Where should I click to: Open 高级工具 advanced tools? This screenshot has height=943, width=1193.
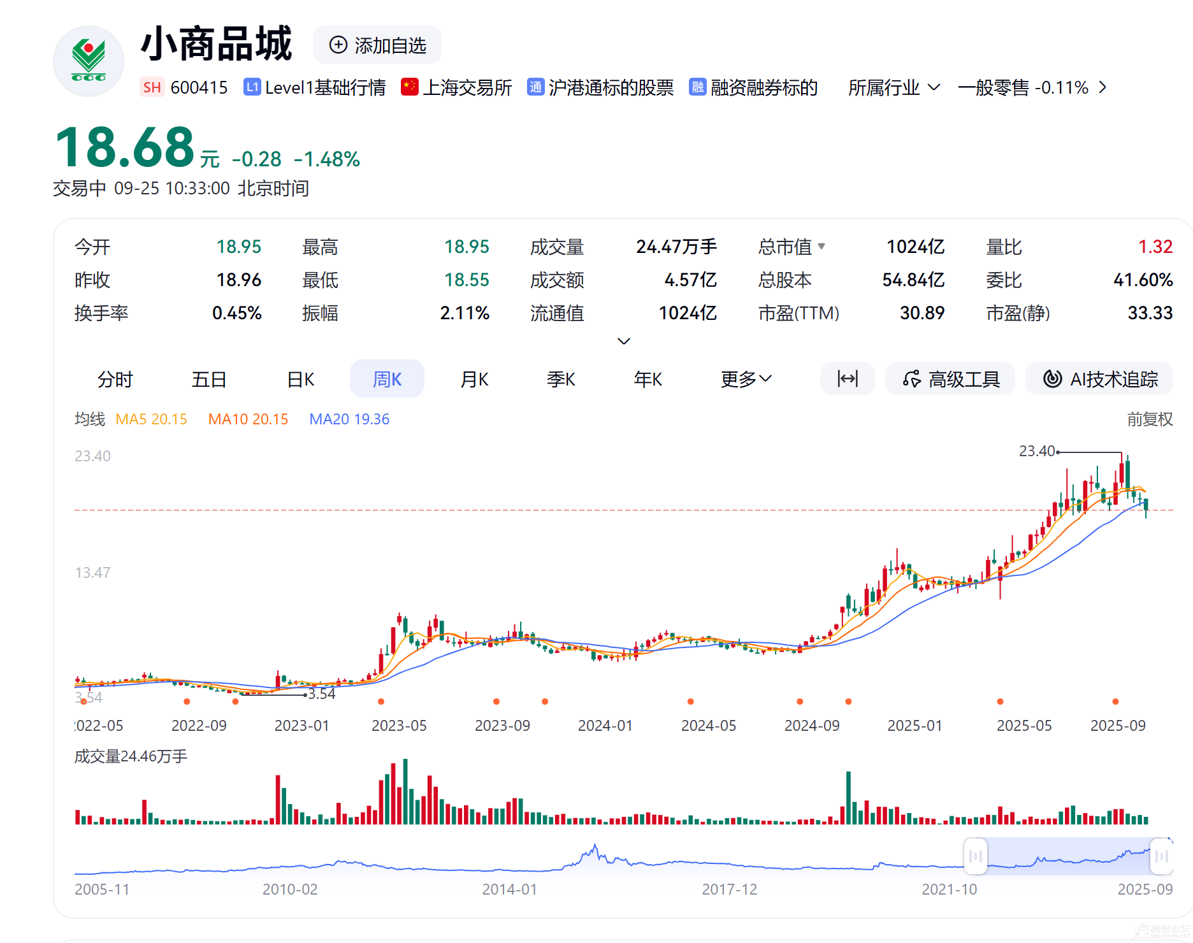950,379
